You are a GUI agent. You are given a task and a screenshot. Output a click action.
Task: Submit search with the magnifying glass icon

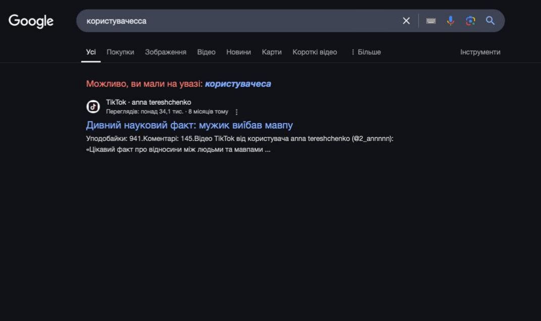(x=490, y=21)
